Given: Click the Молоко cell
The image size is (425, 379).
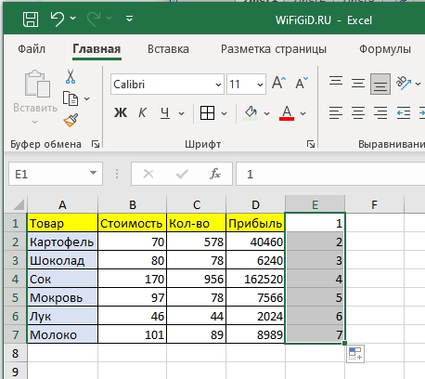Looking at the screenshot, I should pyautogui.click(x=62, y=334).
